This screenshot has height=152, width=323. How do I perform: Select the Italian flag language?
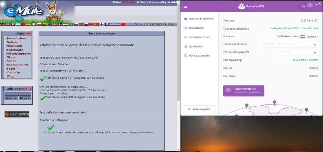(x=34, y=24)
